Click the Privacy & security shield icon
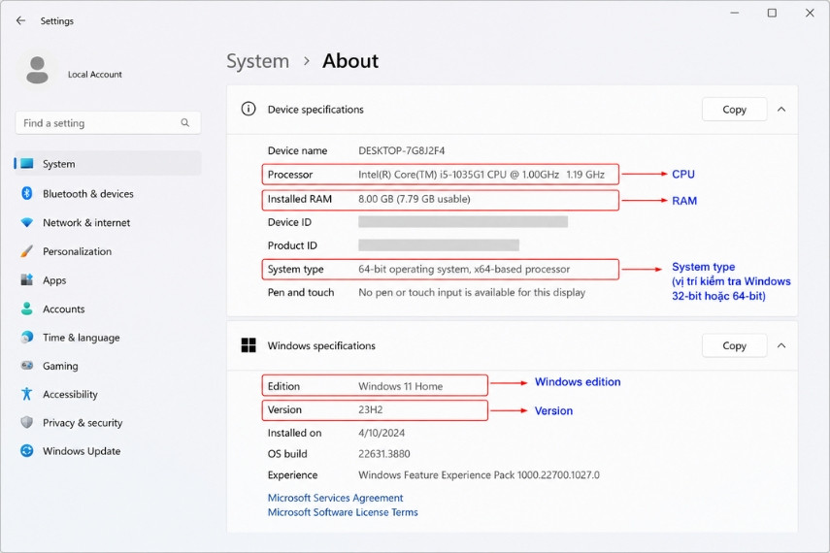The height and width of the screenshot is (553, 830). click(x=27, y=422)
